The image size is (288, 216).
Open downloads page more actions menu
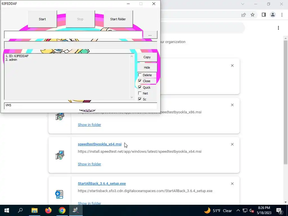[278, 28]
